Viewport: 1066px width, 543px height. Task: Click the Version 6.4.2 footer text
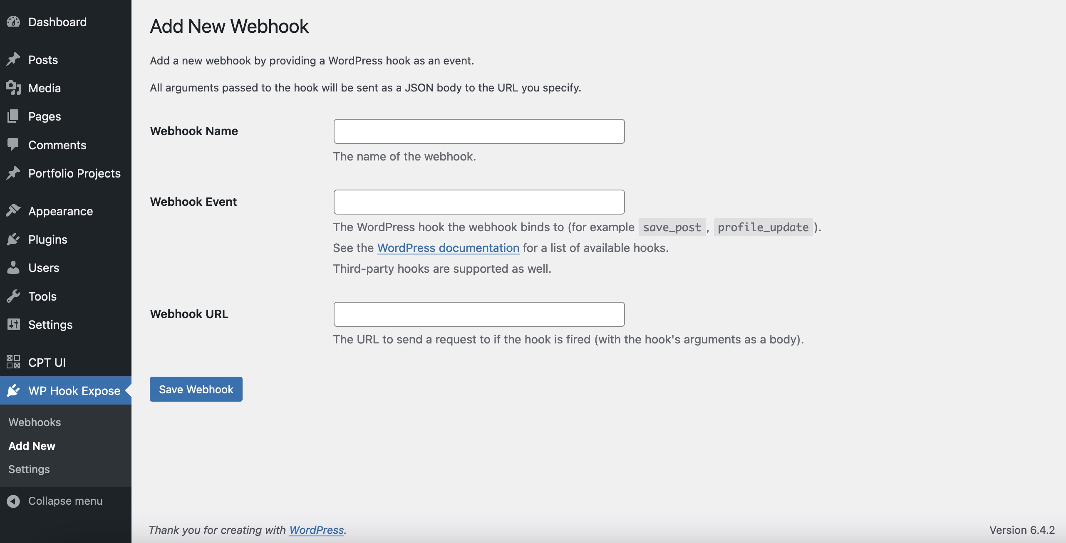[1022, 530]
